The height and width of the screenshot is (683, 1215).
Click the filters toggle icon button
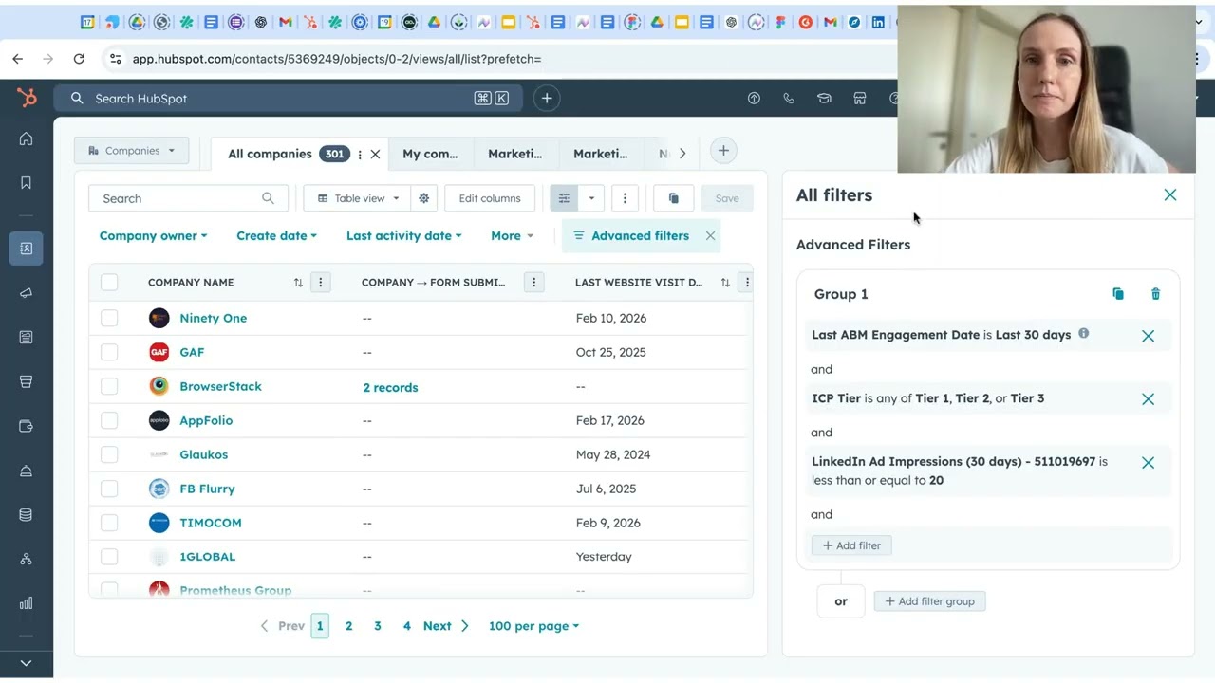(x=564, y=198)
